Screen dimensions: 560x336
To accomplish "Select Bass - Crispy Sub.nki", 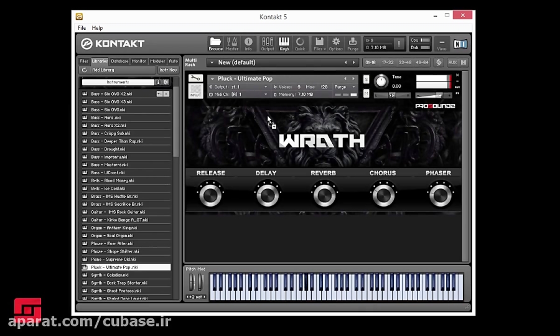I will pos(126,133).
